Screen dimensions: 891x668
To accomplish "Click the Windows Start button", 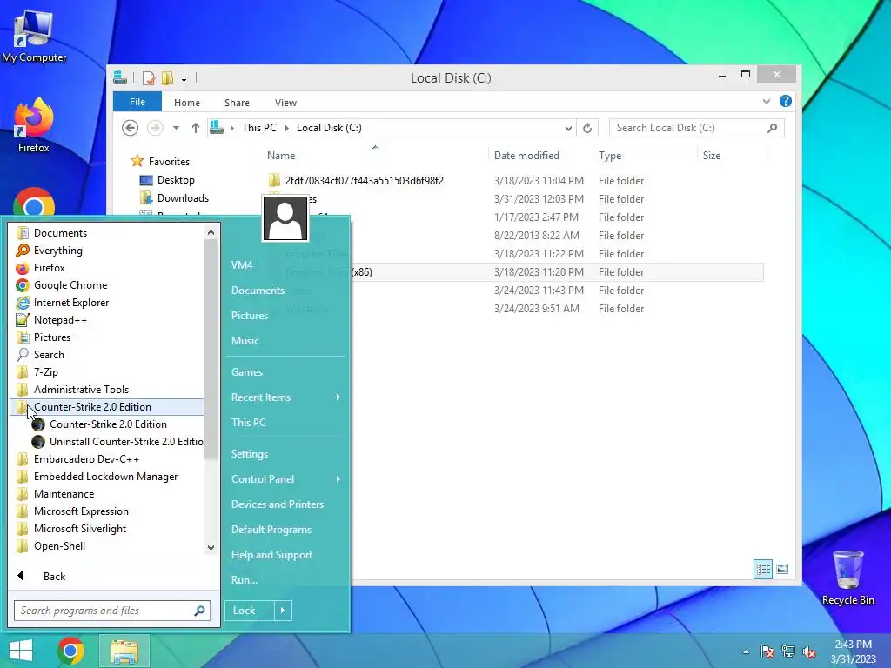I will [x=21, y=651].
